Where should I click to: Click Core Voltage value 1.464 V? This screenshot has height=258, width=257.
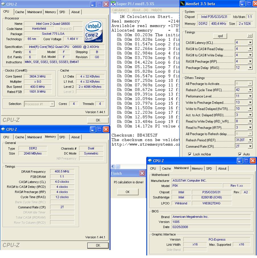tap(72, 39)
